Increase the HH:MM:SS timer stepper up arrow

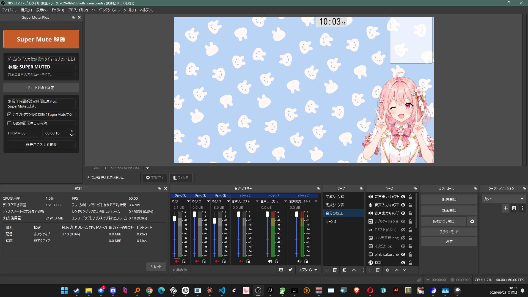click(x=72, y=131)
